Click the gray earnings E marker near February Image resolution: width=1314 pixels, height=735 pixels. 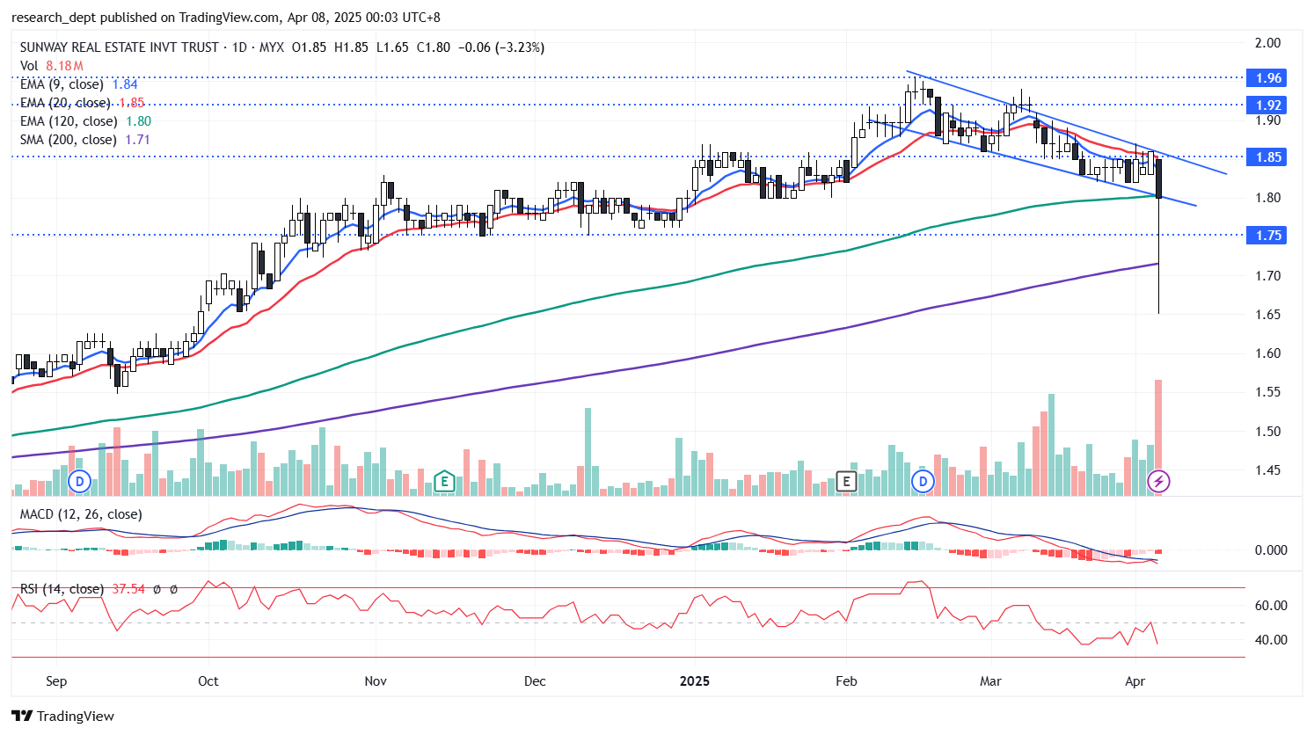tap(846, 481)
